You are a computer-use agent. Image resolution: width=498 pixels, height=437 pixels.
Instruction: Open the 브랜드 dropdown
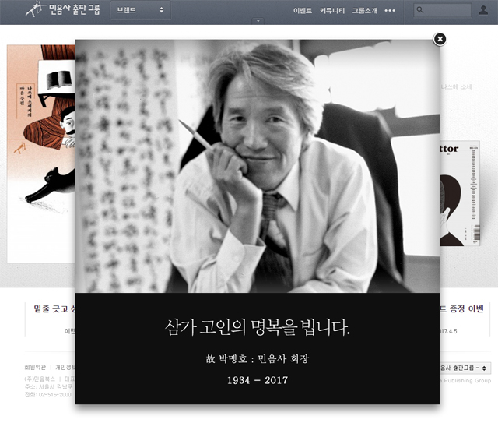(141, 11)
